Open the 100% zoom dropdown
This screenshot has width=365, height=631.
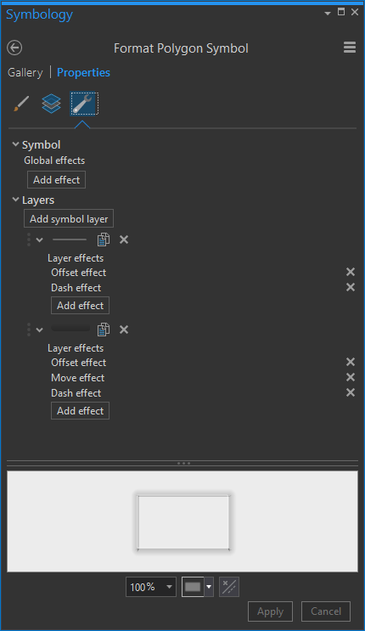click(x=151, y=587)
